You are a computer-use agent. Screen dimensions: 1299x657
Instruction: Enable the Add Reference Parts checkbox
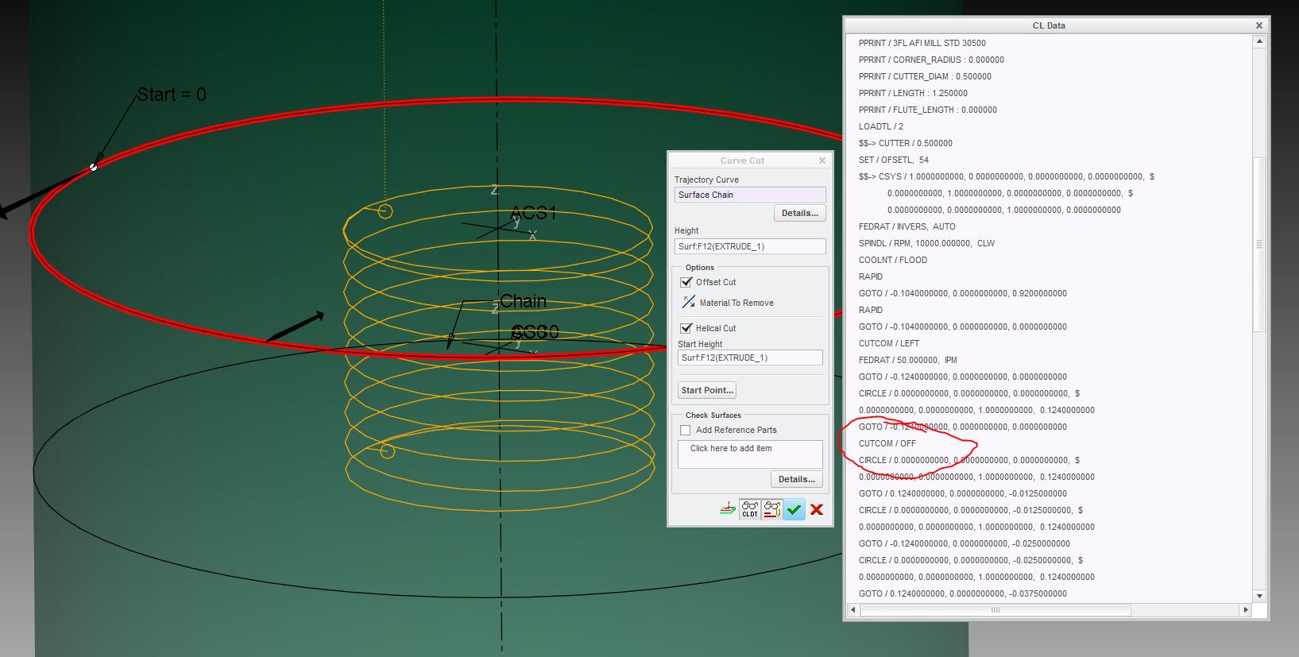(x=686, y=430)
